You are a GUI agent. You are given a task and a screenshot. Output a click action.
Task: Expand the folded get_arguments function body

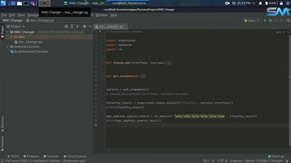(143, 76)
